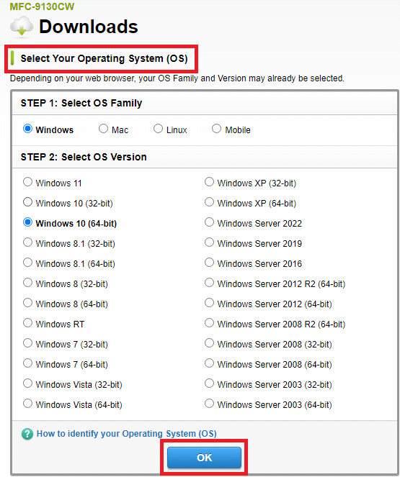Select Windows 11 as OS version

click(x=27, y=182)
